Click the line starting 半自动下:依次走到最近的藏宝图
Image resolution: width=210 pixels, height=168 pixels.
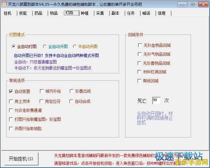[53, 68]
